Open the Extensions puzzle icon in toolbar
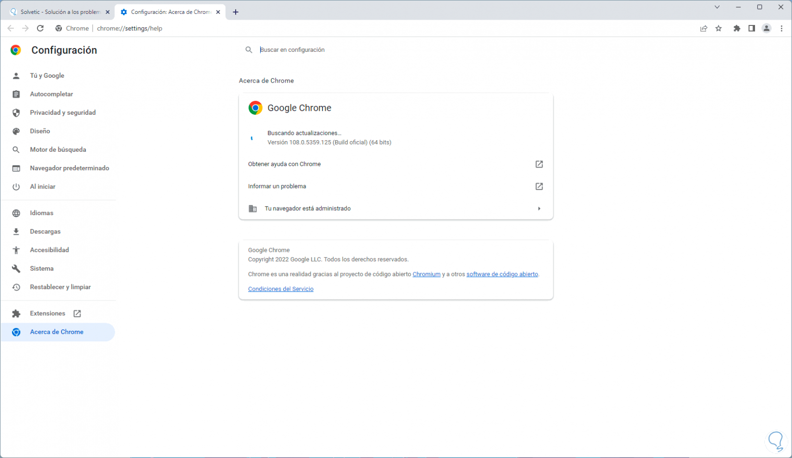The width and height of the screenshot is (792, 458). 737,28
